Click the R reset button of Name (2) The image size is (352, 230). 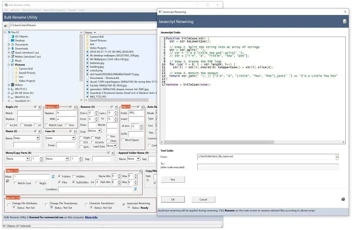click(40, 131)
